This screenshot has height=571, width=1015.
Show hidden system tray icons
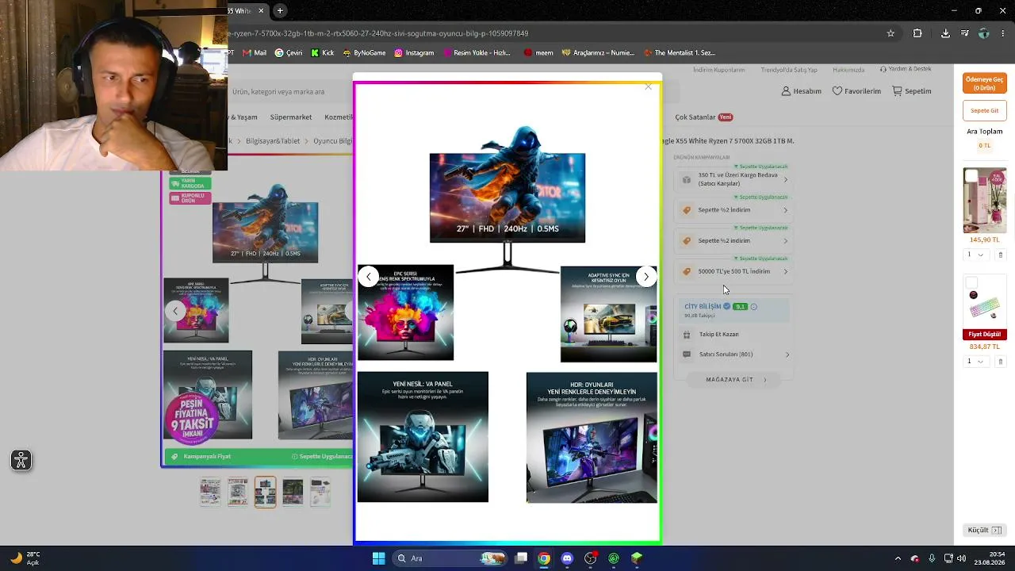point(898,558)
